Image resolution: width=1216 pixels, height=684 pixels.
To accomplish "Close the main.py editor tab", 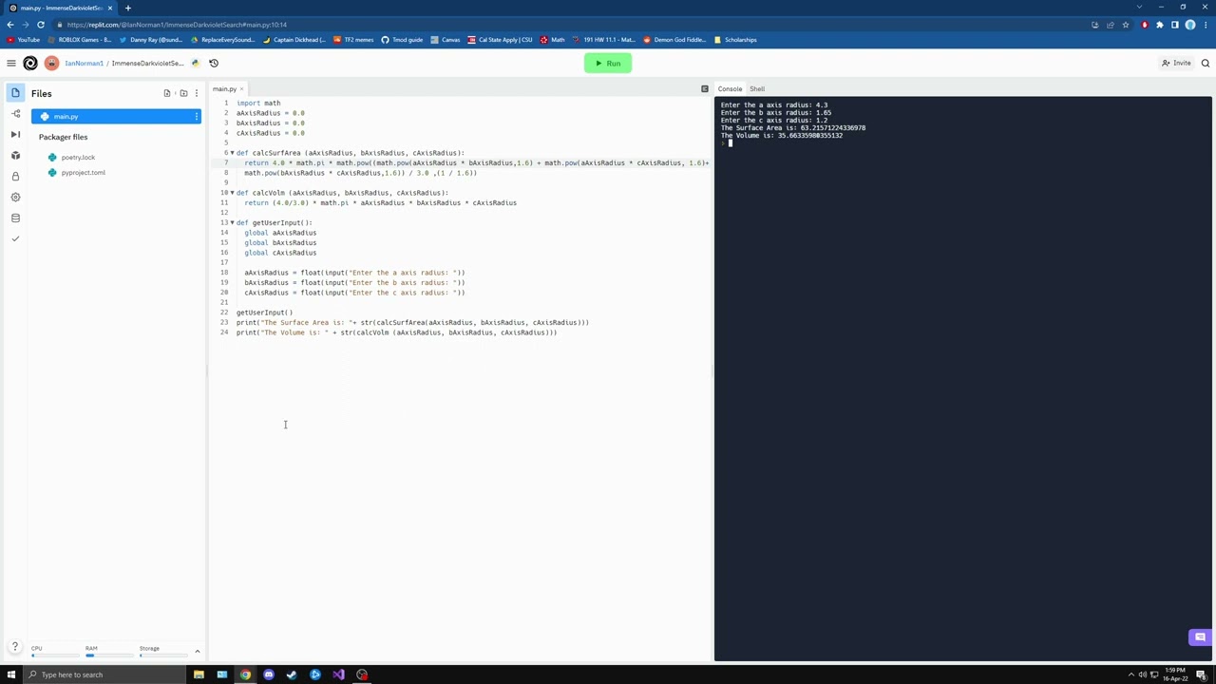I will click(x=241, y=89).
